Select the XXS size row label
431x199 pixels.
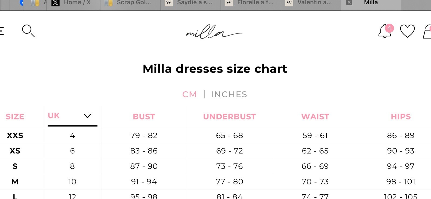(15, 135)
